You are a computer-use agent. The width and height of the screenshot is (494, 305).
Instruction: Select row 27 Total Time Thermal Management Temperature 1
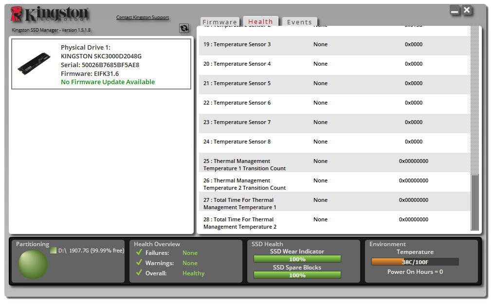click(x=334, y=202)
